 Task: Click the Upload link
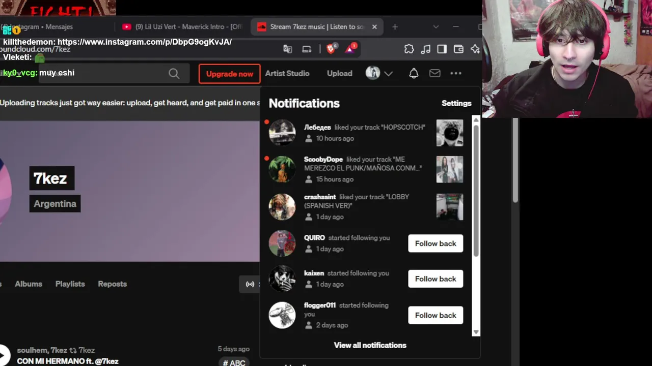click(x=340, y=73)
